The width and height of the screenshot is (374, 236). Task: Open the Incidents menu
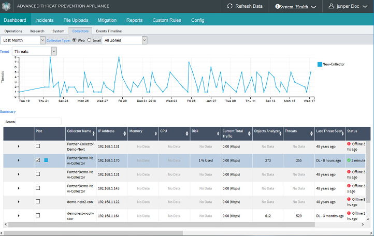pyautogui.click(x=45, y=20)
